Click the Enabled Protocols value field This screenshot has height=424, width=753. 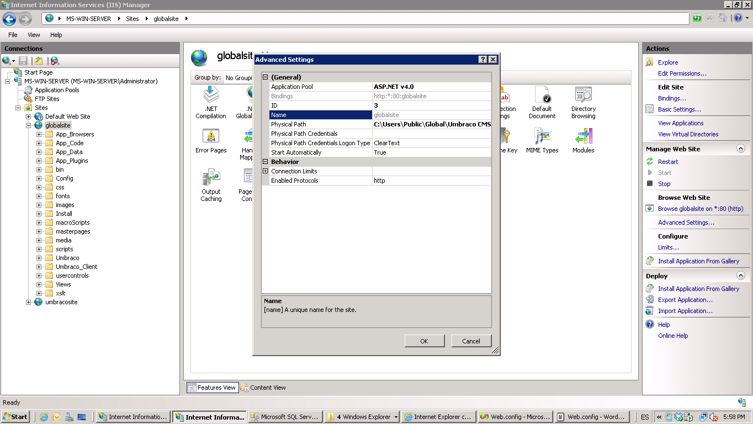[x=432, y=181]
